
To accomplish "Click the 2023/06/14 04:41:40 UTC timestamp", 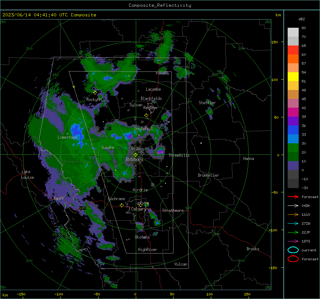I will [x=49, y=15].
